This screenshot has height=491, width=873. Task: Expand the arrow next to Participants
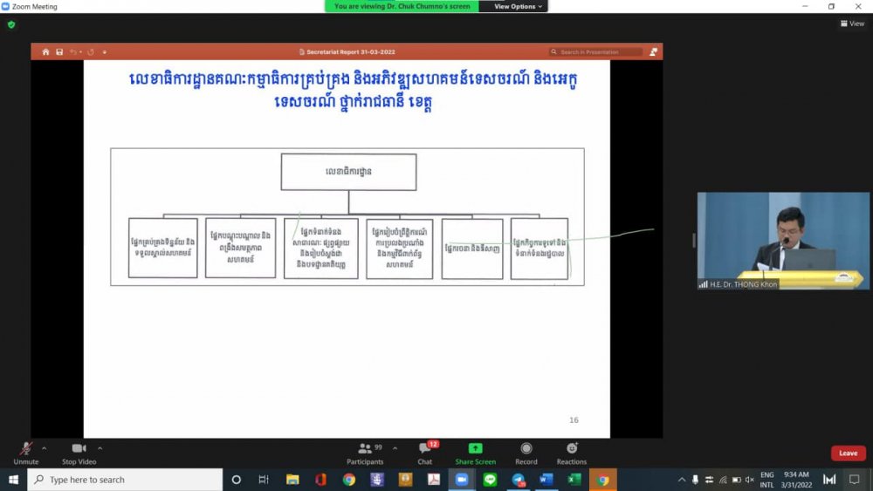(x=395, y=448)
